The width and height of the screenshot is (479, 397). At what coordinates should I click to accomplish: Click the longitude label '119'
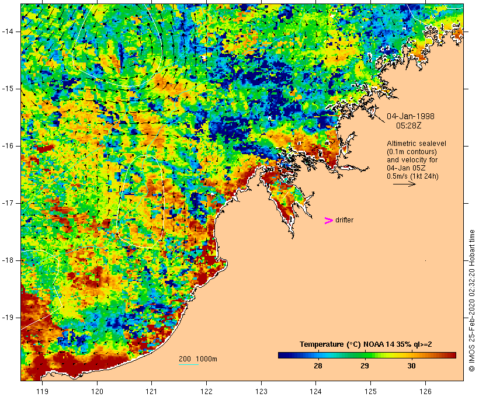(42, 392)
